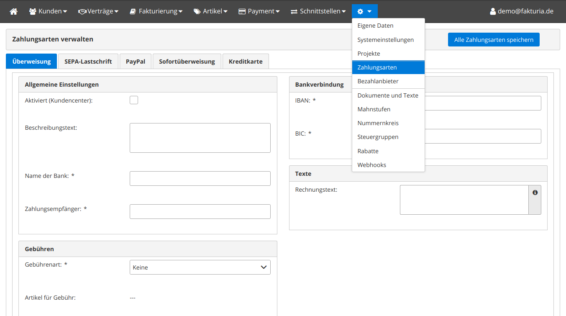Click the info icon beside Rechnungstext
This screenshot has height=316, width=566.
[x=535, y=193]
